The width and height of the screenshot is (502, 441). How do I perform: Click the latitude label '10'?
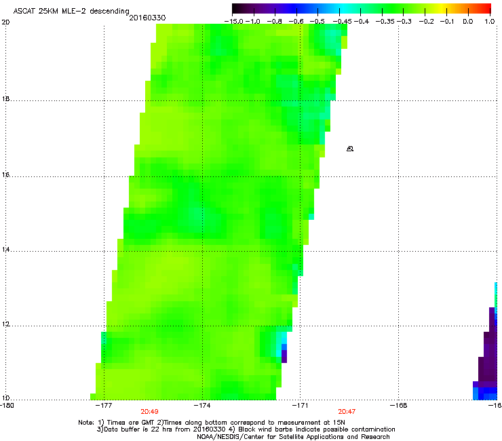pos(5,398)
